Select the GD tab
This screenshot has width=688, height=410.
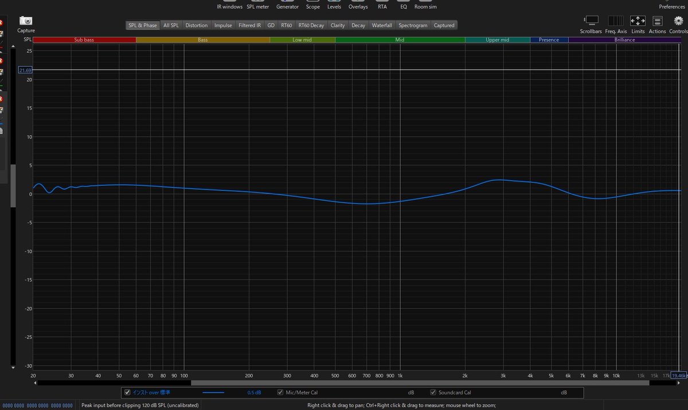(271, 25)
